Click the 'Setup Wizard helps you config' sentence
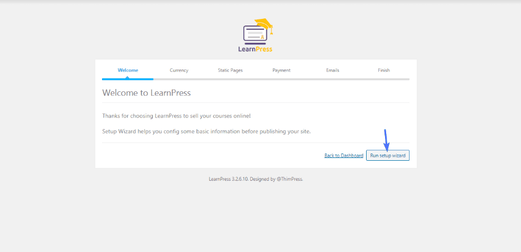 pos(206,131)
